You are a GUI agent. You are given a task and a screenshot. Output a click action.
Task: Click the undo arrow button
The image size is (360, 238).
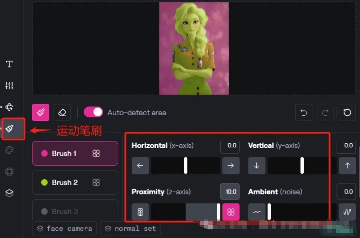point(304,112)
